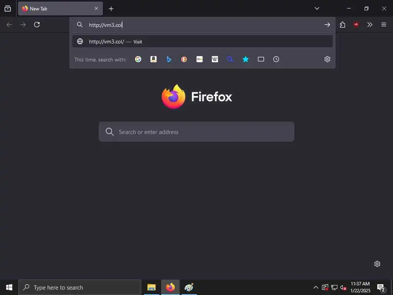Select the blue magnifier search engine

(230, 59)
